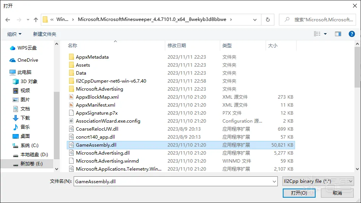Go back with the left arrow
Image resolution: width=361 pixels, height=203 pixels.
click(8, 20)
